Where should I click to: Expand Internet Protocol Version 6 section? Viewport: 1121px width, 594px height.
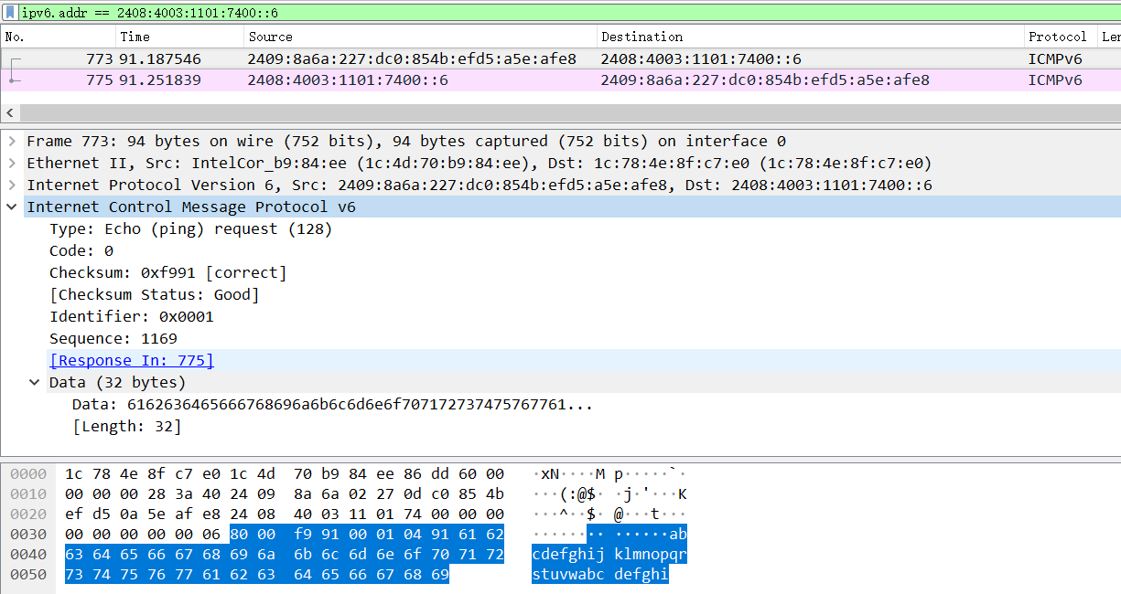12,186
